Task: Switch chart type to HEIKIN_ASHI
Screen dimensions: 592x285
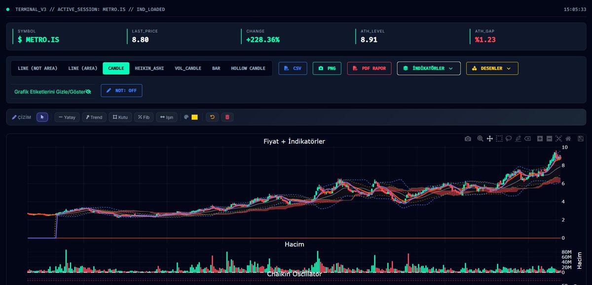Action: click(x=149, y=68)
